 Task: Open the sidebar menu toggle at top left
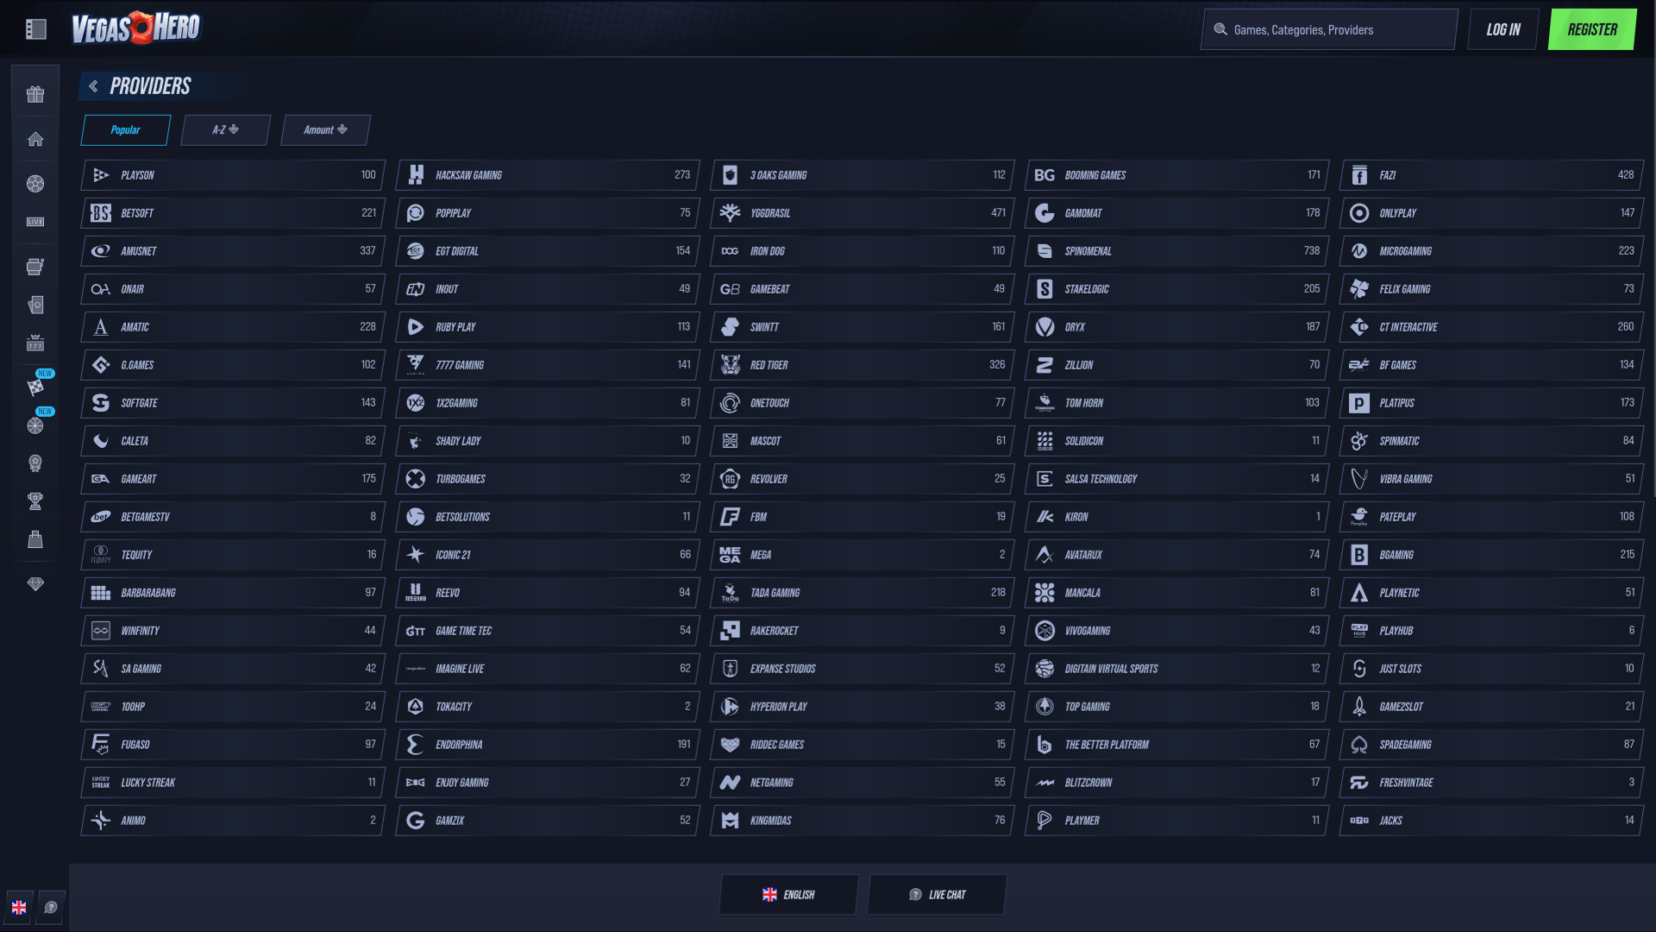36,28
